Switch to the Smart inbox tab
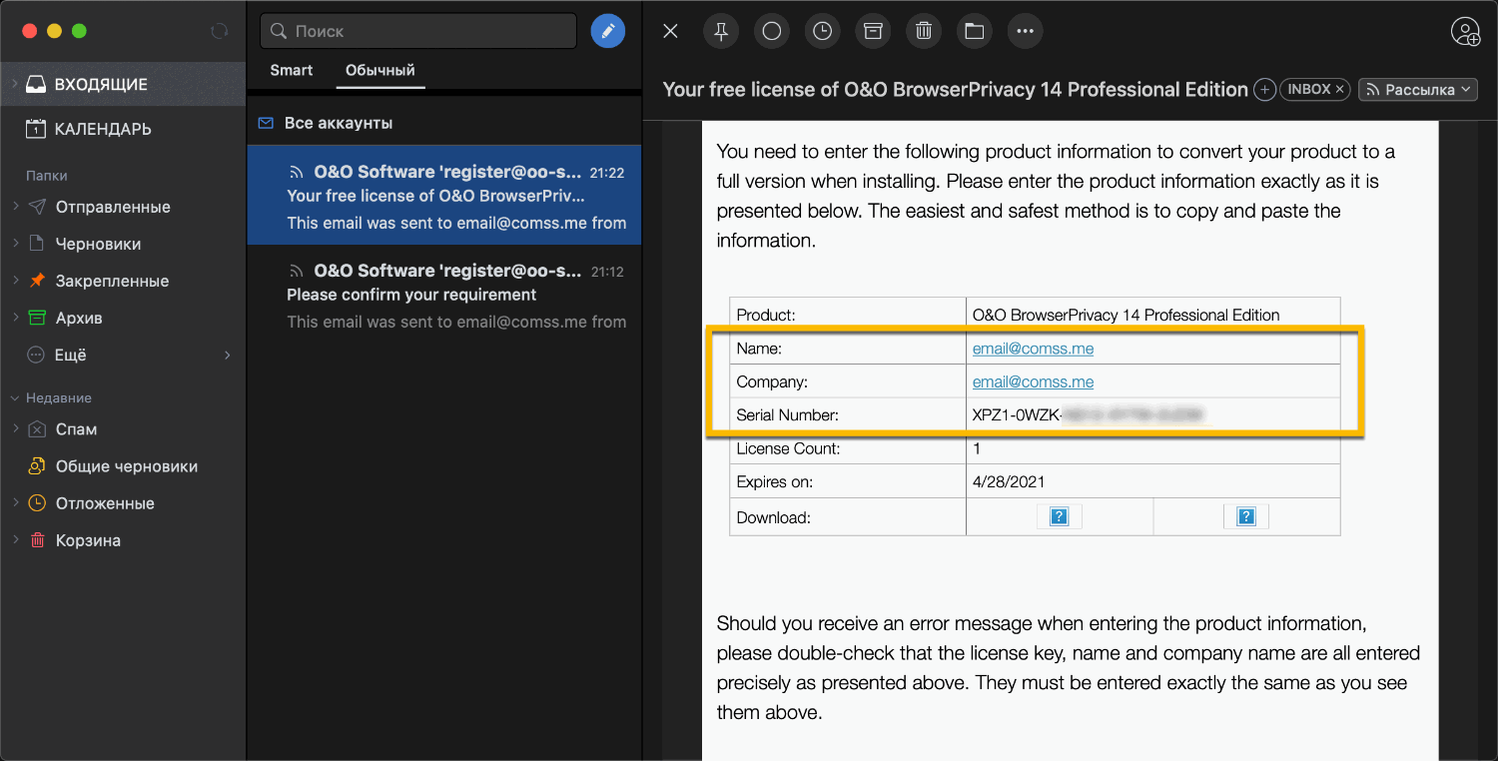 pyautogui.click(x=291, y=71)
